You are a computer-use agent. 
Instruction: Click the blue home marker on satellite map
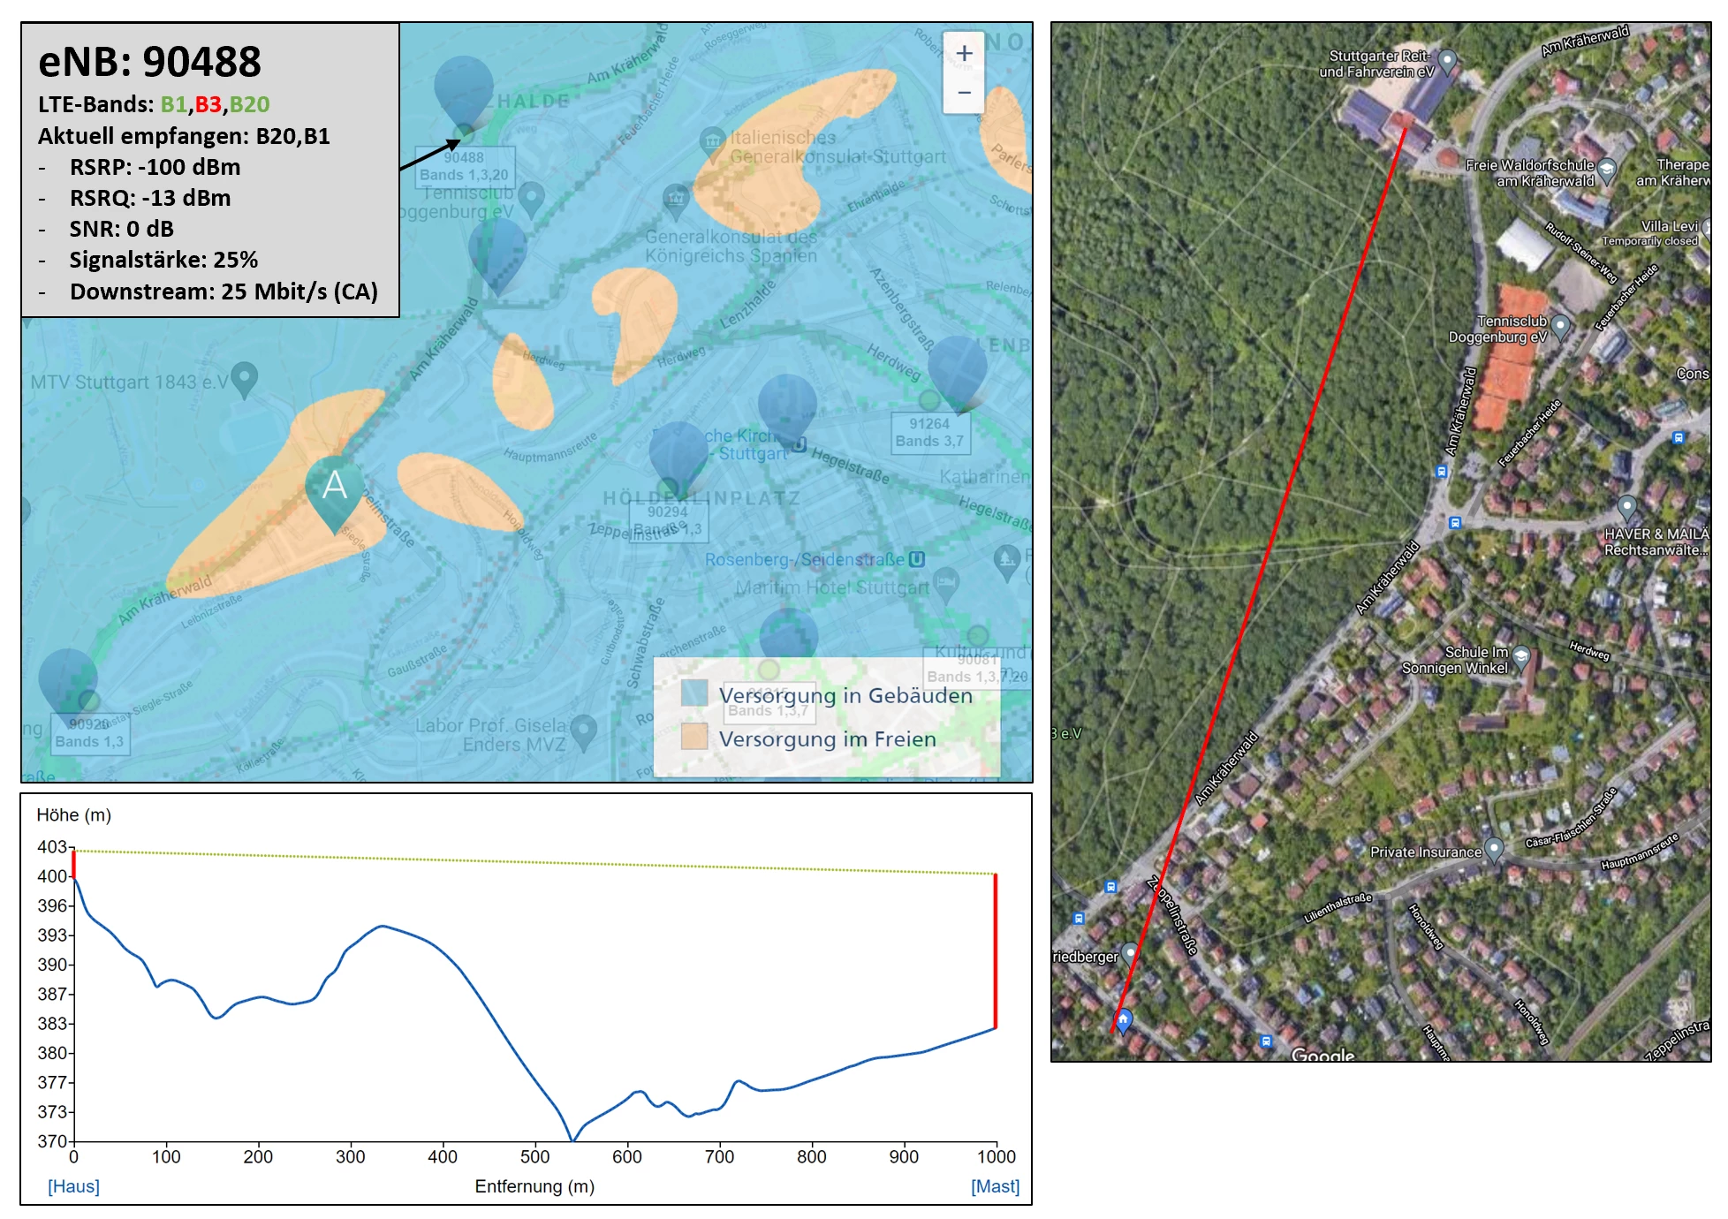[1123, 1022]
